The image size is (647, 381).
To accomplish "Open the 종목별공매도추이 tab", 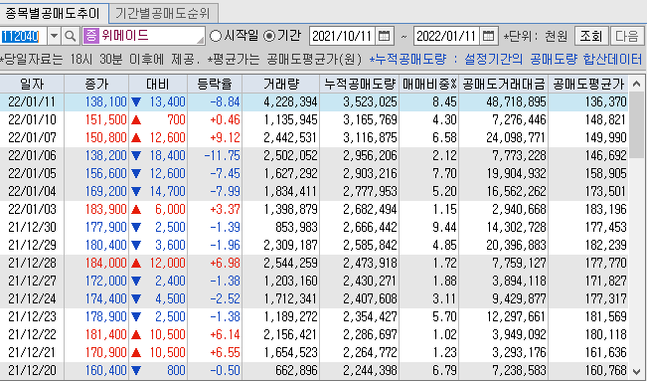I will [x=54, y=14].
